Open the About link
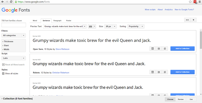The image size is (202, 103). click(160, 10)
